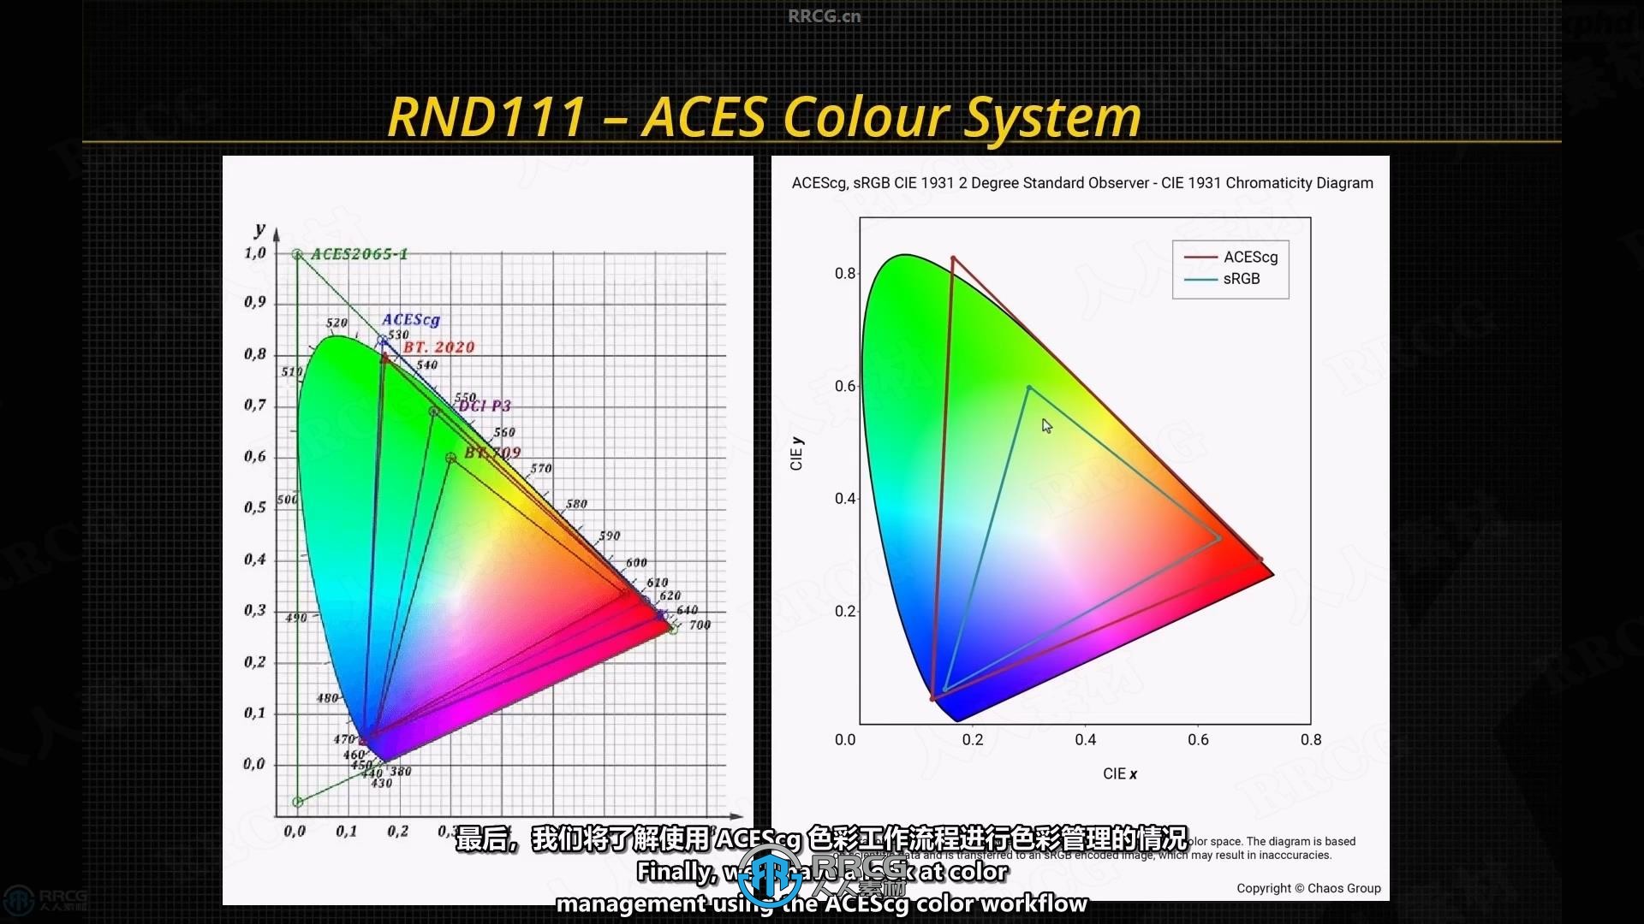This screenshot has height=924, width=1644.
Task: Click the BT.709 green vertex circle marker
Action: point(450,458)
